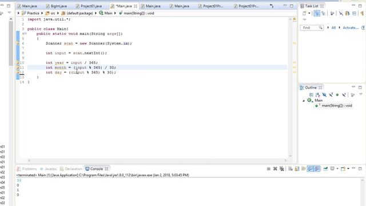Toggle Hide Static Members in Outline
Screen dimensions: 366x206
[x=331, y=95]
